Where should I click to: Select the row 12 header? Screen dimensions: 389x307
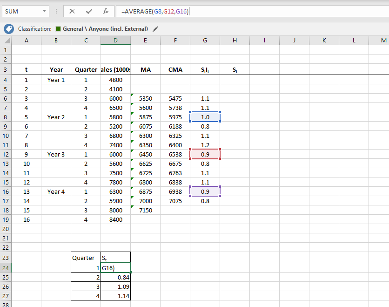pos(6,154)
